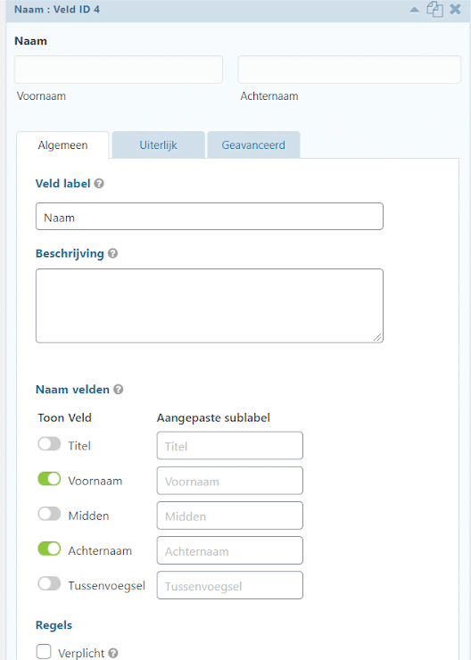The width and height of the screenshot is (471, 660).
Task: Collapse the Naam field panel arrow
Action: [415, 10]
